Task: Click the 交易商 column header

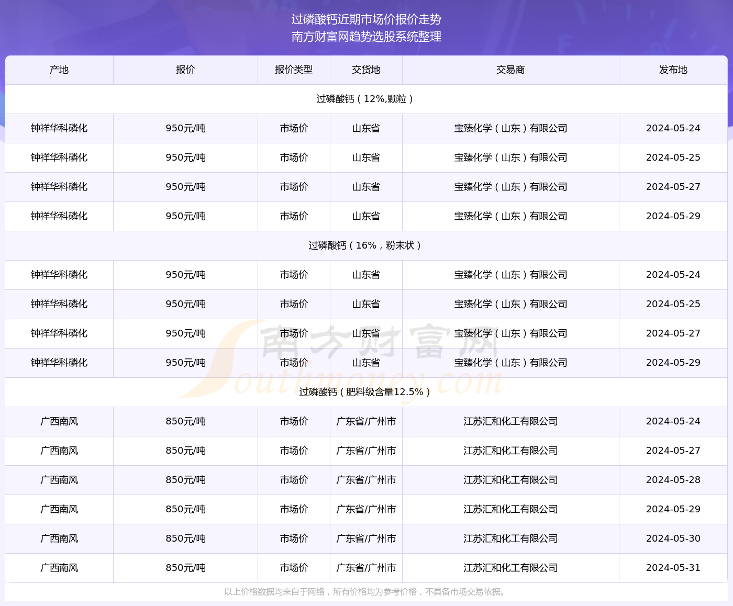Action: pyautogui.click(x=510, y=70)
